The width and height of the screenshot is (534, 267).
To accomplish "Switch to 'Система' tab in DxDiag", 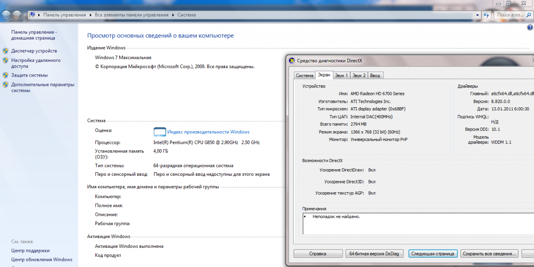I will click(305, 76).
